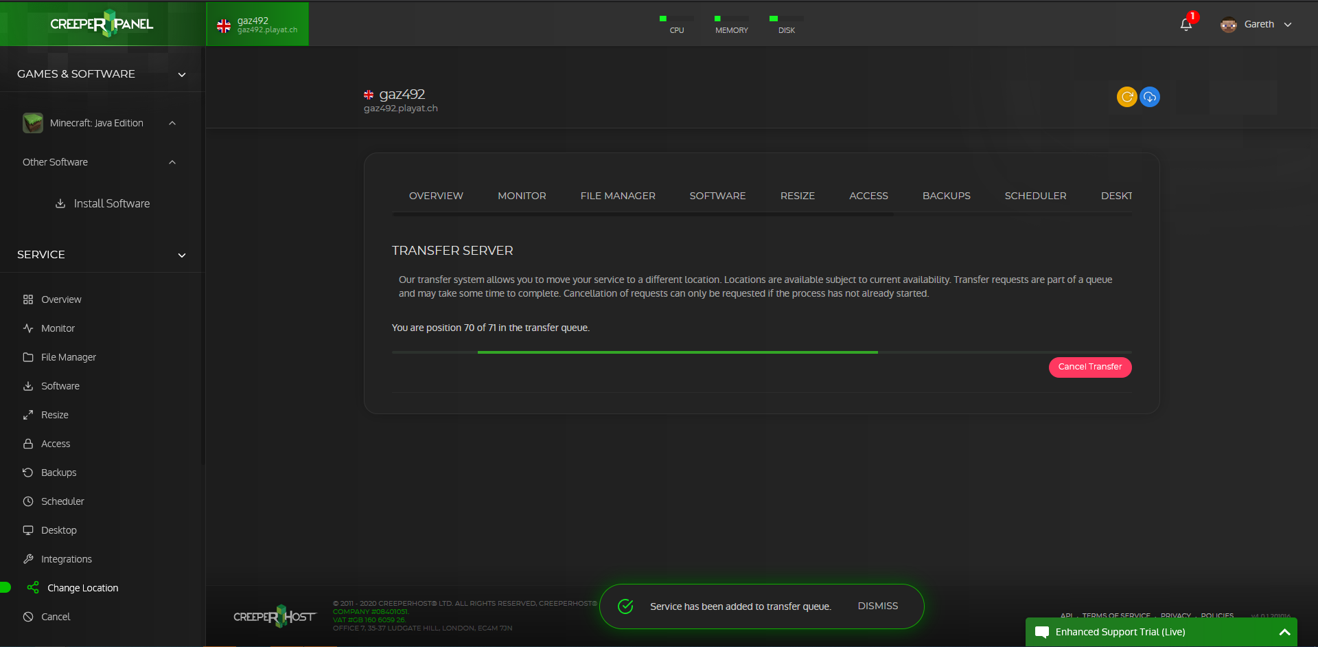
Task: Open the Gareth user account dropdown
Action: 1256,25
